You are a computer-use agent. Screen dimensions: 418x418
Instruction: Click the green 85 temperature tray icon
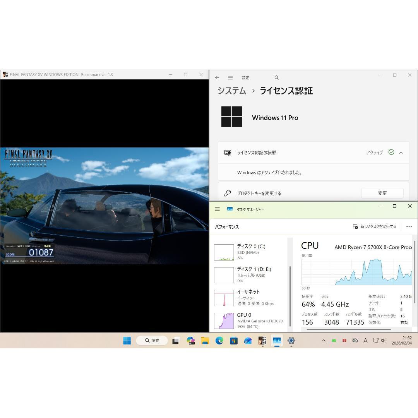334,341
